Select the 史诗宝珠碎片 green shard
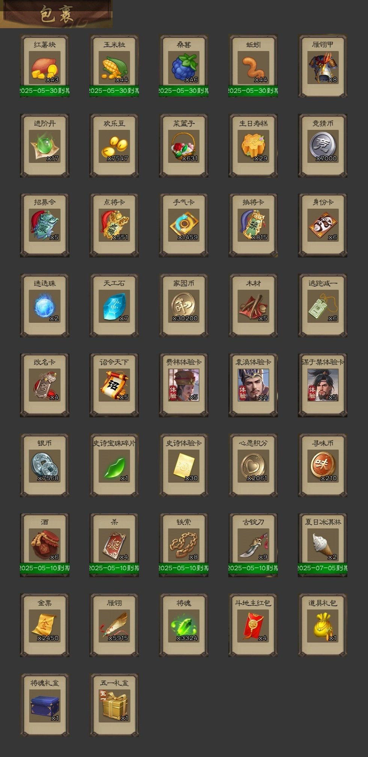 point(114,465)
